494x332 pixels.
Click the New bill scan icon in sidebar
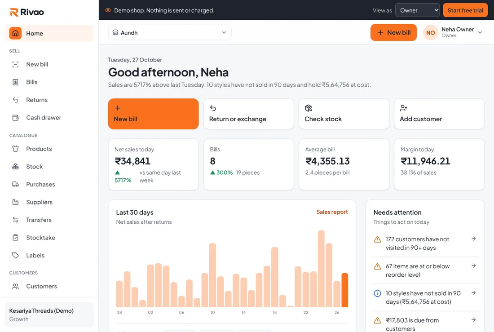point(15,64)
